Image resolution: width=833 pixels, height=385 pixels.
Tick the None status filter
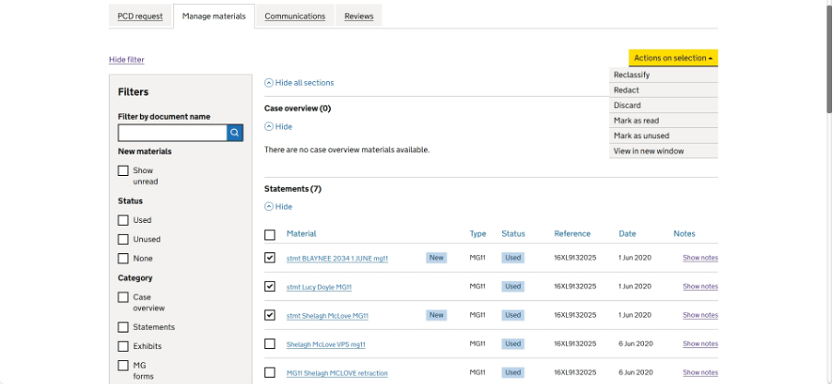coord(123,258)
